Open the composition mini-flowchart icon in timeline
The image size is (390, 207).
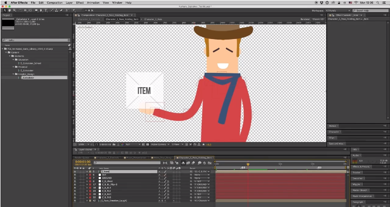(165, 163)
